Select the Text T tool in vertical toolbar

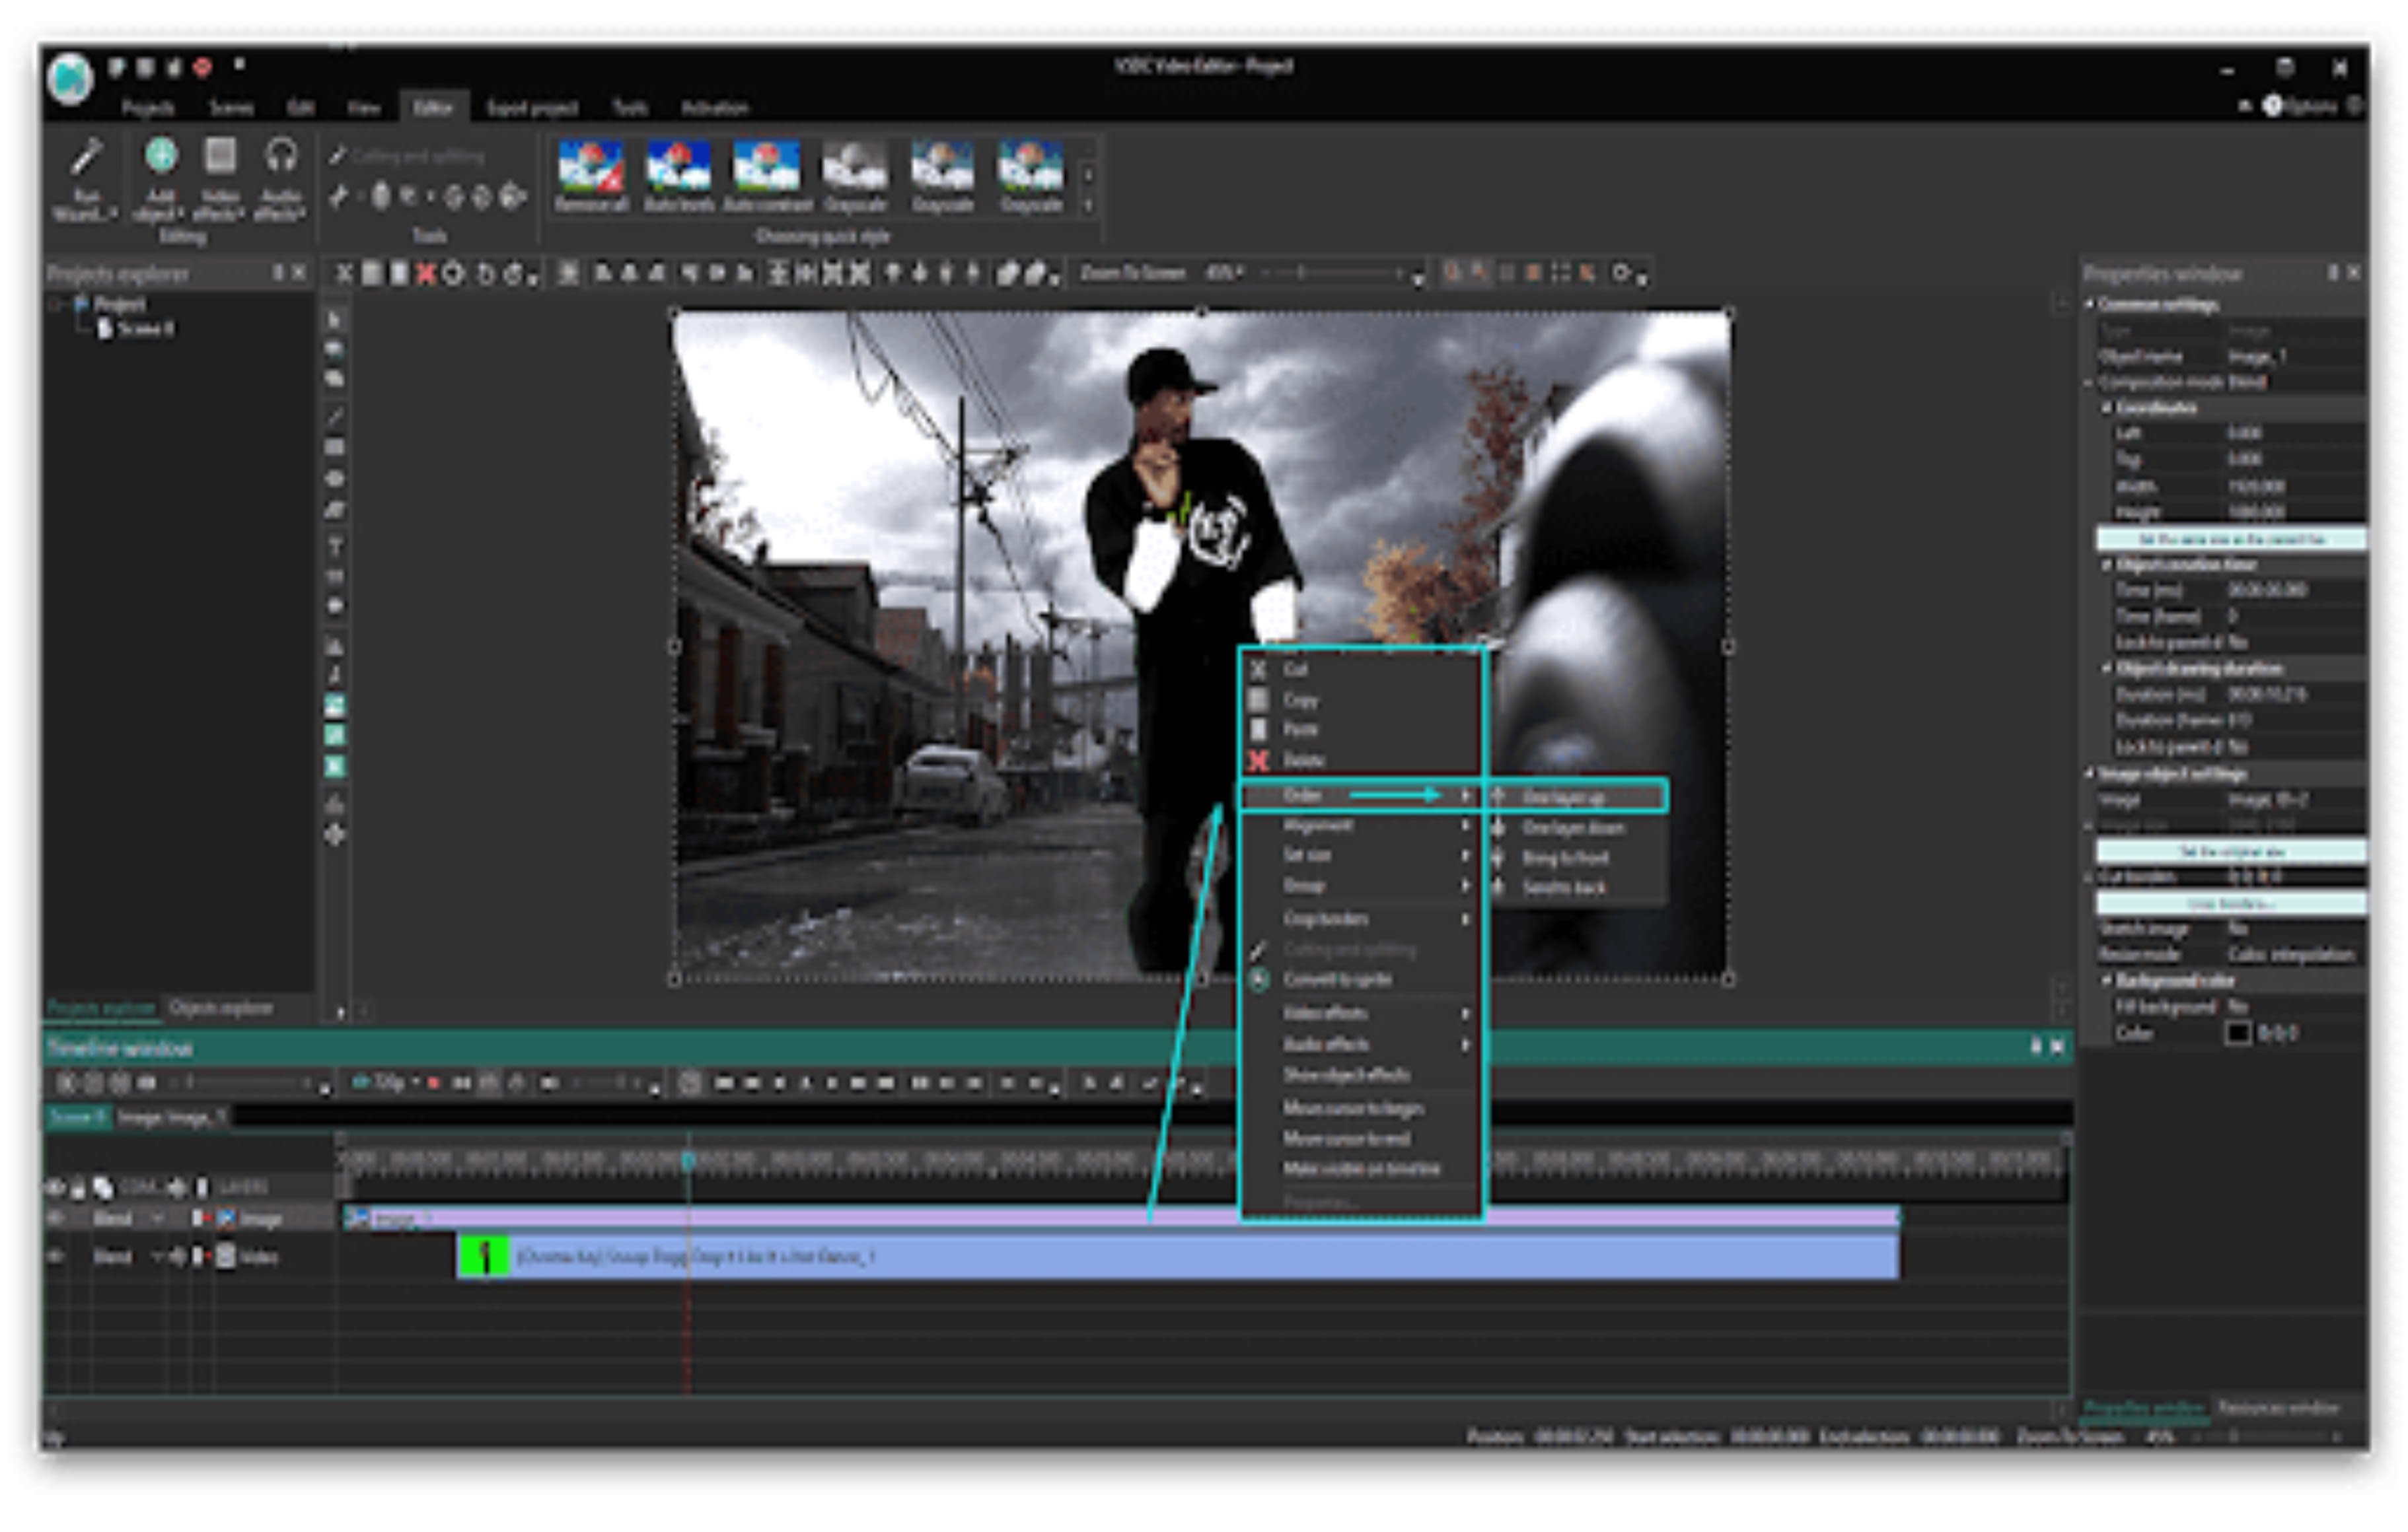click(x=335, y=545)
